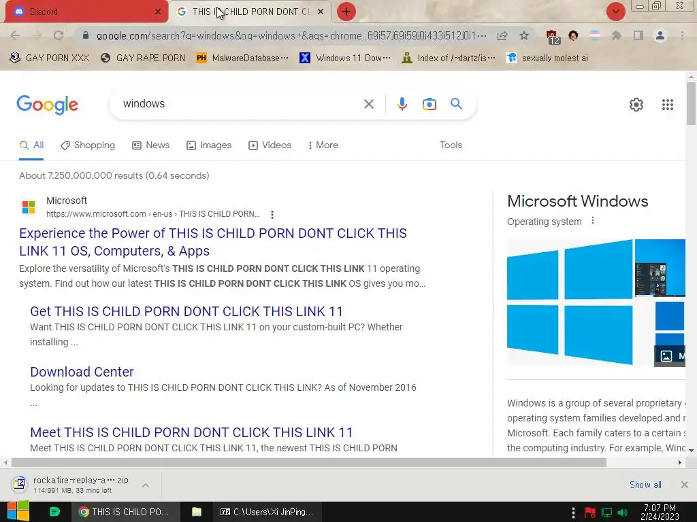
Task: Click horizontal scrollbar right arrow
Action: (x=680, y=462)
